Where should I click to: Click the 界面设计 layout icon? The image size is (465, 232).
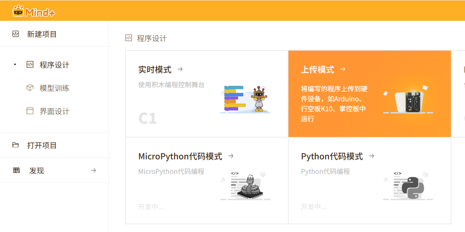pos(30,111)
